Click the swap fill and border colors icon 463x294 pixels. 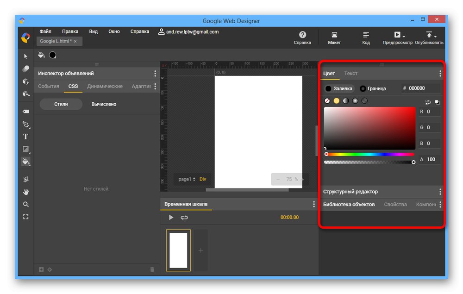[x=428, y=102]
